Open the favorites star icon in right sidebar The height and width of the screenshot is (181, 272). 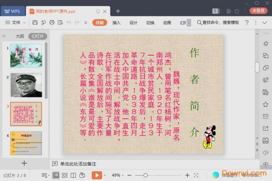click(x=265, y=104)
